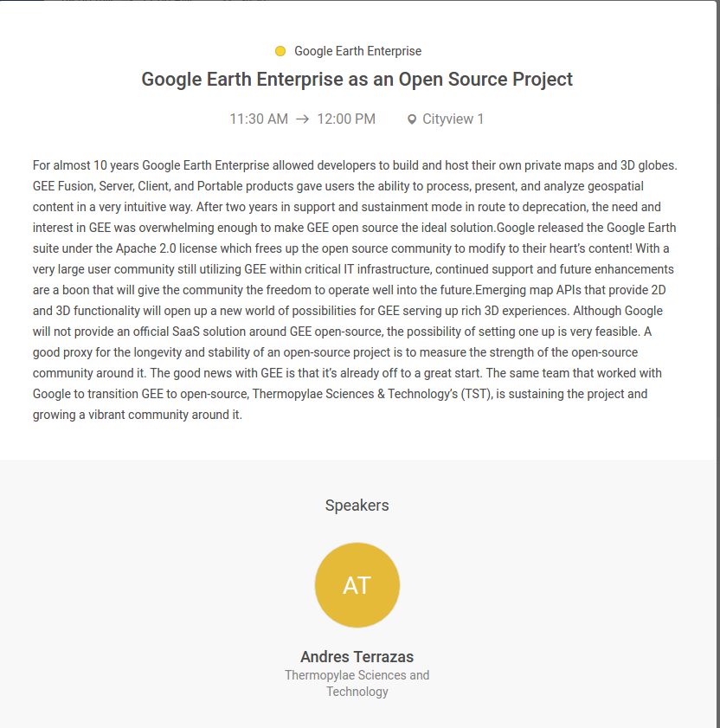Select the 11:30 AM start time
Screen dimensions: 720x728
pyautogui.click(x=259, y=119)
